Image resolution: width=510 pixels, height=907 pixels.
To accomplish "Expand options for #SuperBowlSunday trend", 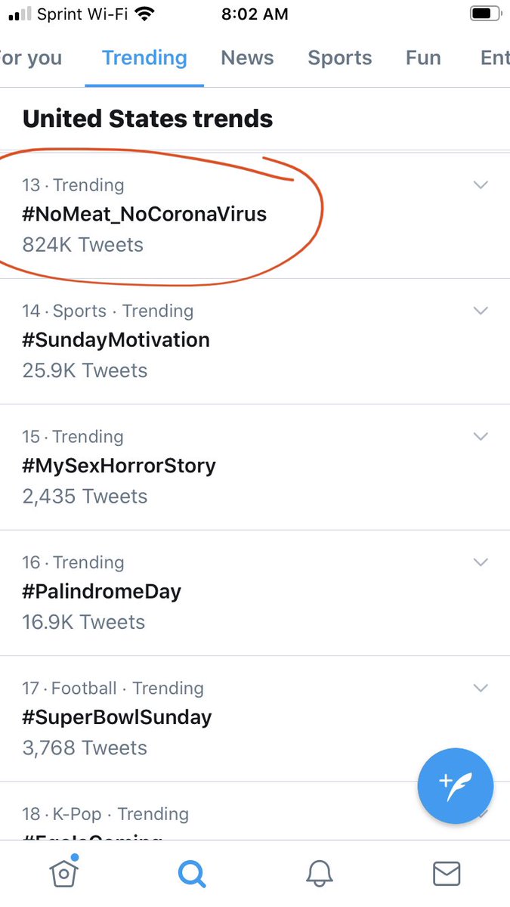I will [481, 688].
